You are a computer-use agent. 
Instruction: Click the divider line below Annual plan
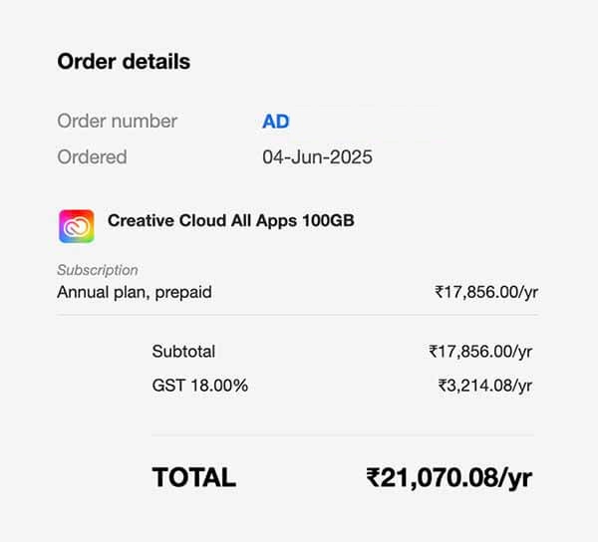coord(297,315)
